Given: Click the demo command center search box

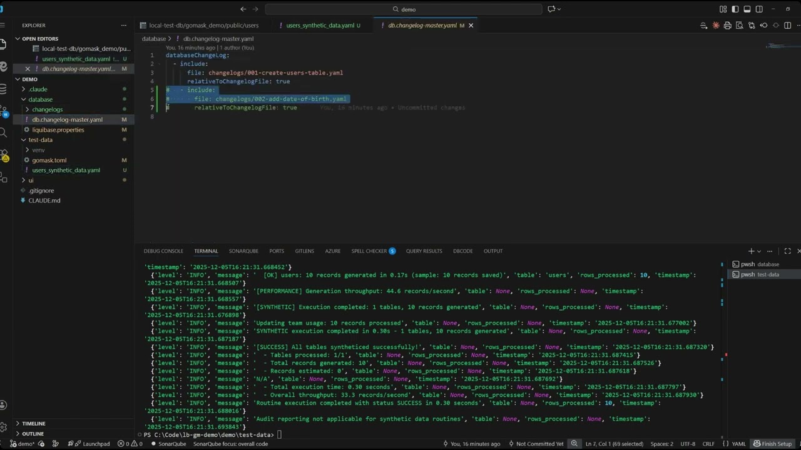Looking at the screenshot, I should click(404, 9).
